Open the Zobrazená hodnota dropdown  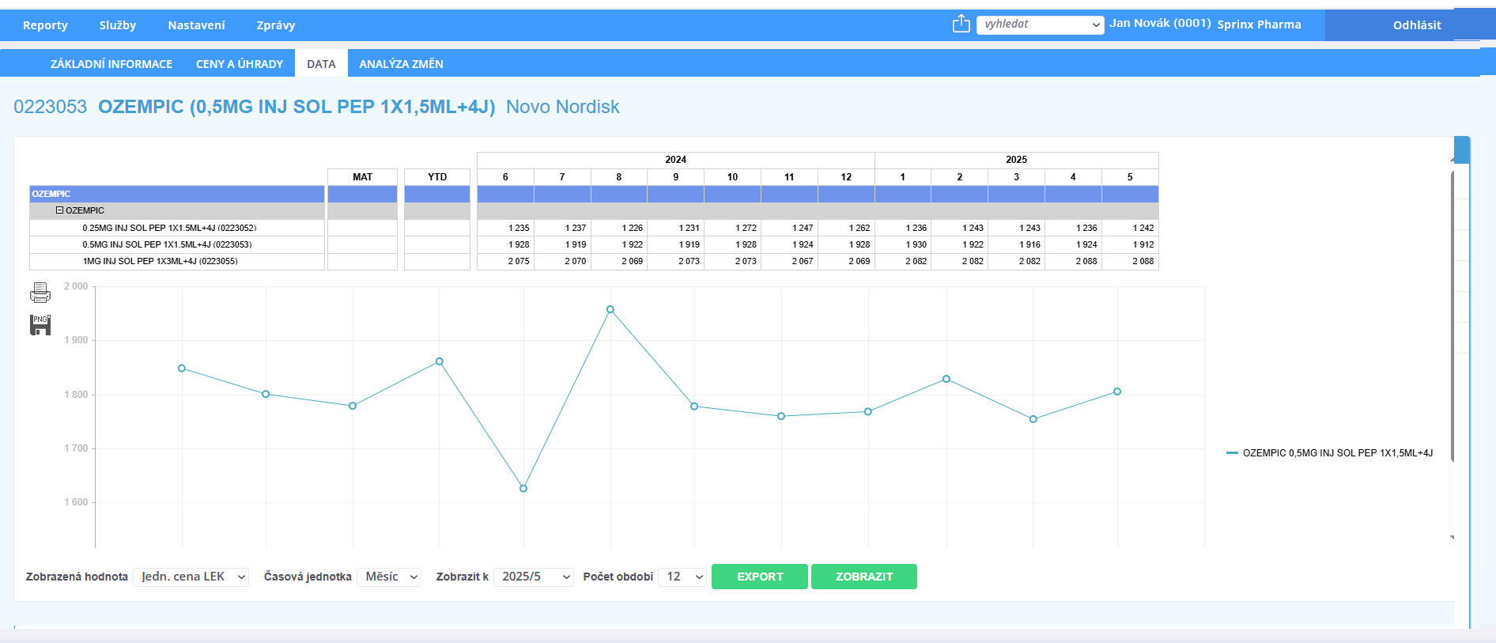191,577
